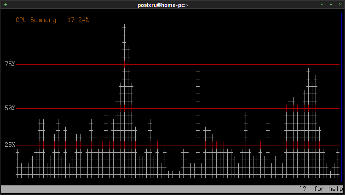
Task: Click the 50% axis label
Action: coord(10,108)
